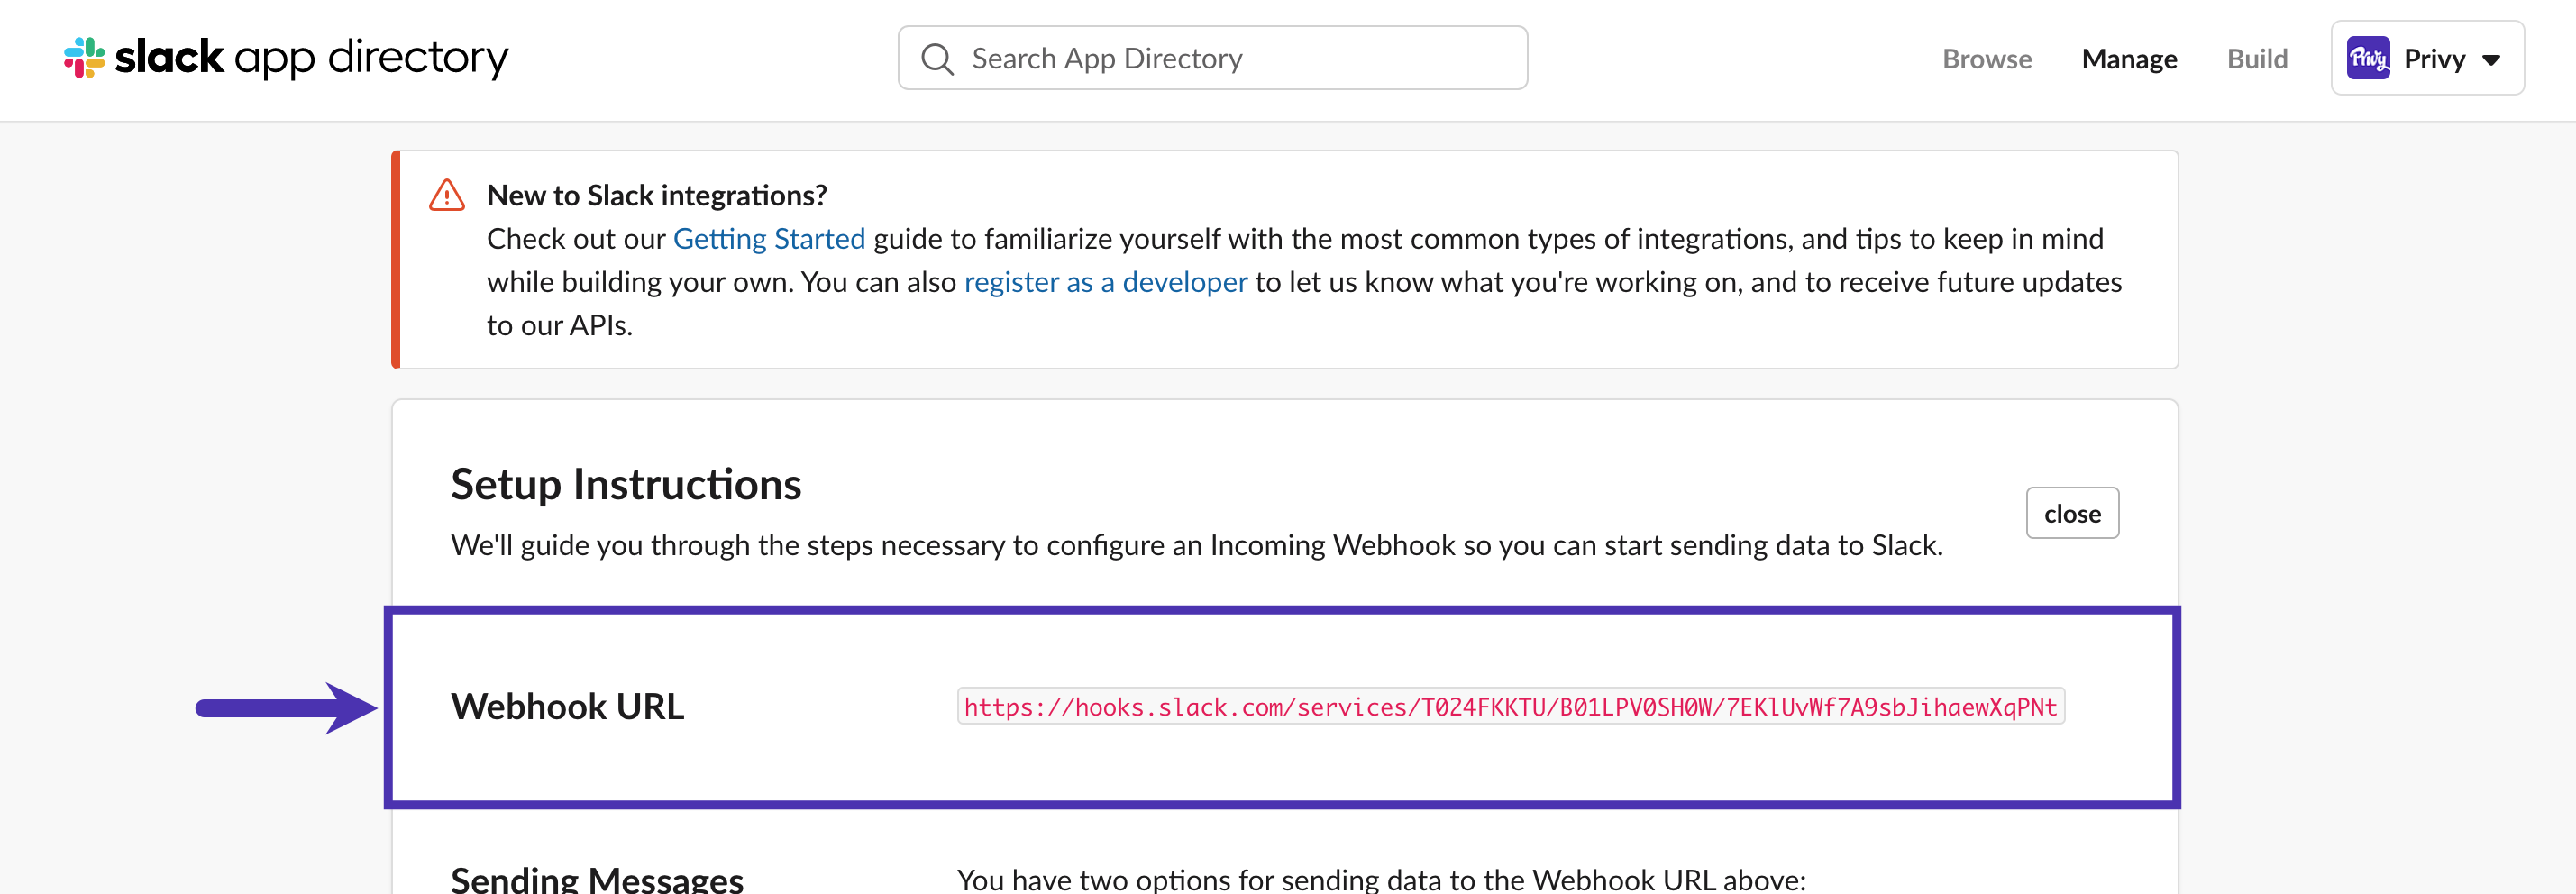Click the search magnifier icon
The image size is (2576, 894).
pos(937,59)
